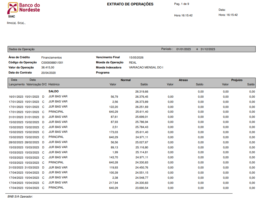Select the 31/01/2023 JUR BAS VAR row
The width and height of the screenshot is (274, 198).
tap(132, 117)
